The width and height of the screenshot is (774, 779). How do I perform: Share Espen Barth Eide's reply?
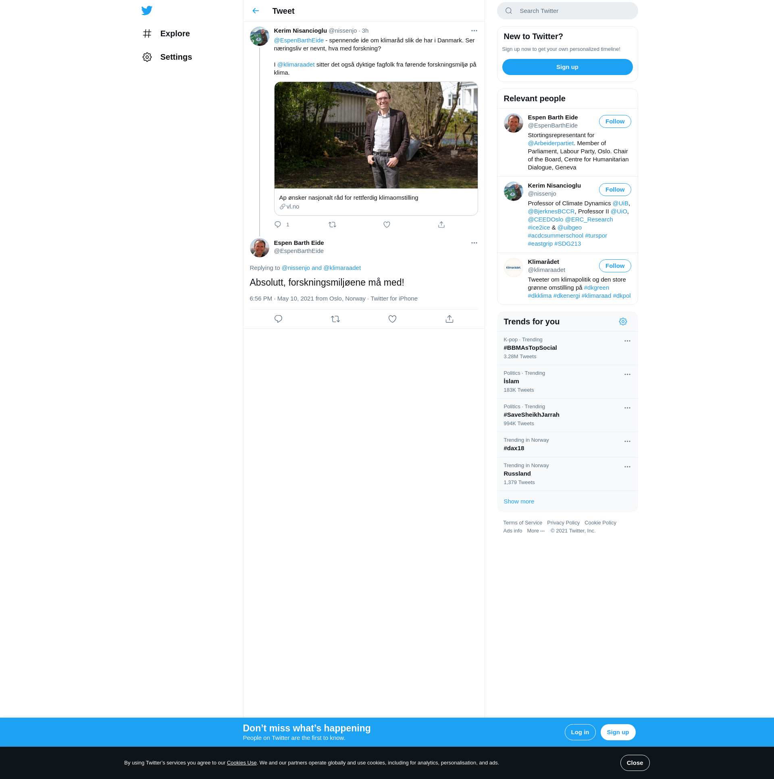click(x=449, y=319)
